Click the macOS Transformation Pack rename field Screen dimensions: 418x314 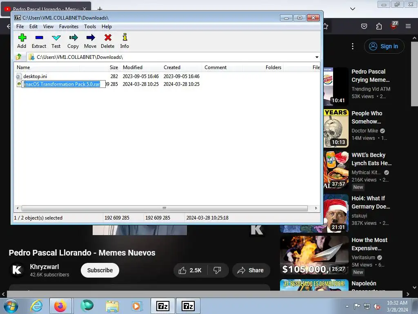coord(63,84)
